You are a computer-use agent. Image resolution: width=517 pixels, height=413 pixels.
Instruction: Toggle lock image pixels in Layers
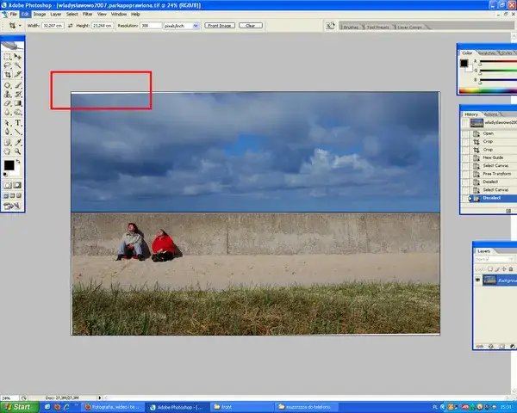pyautogui.click(x=497, y=269)
